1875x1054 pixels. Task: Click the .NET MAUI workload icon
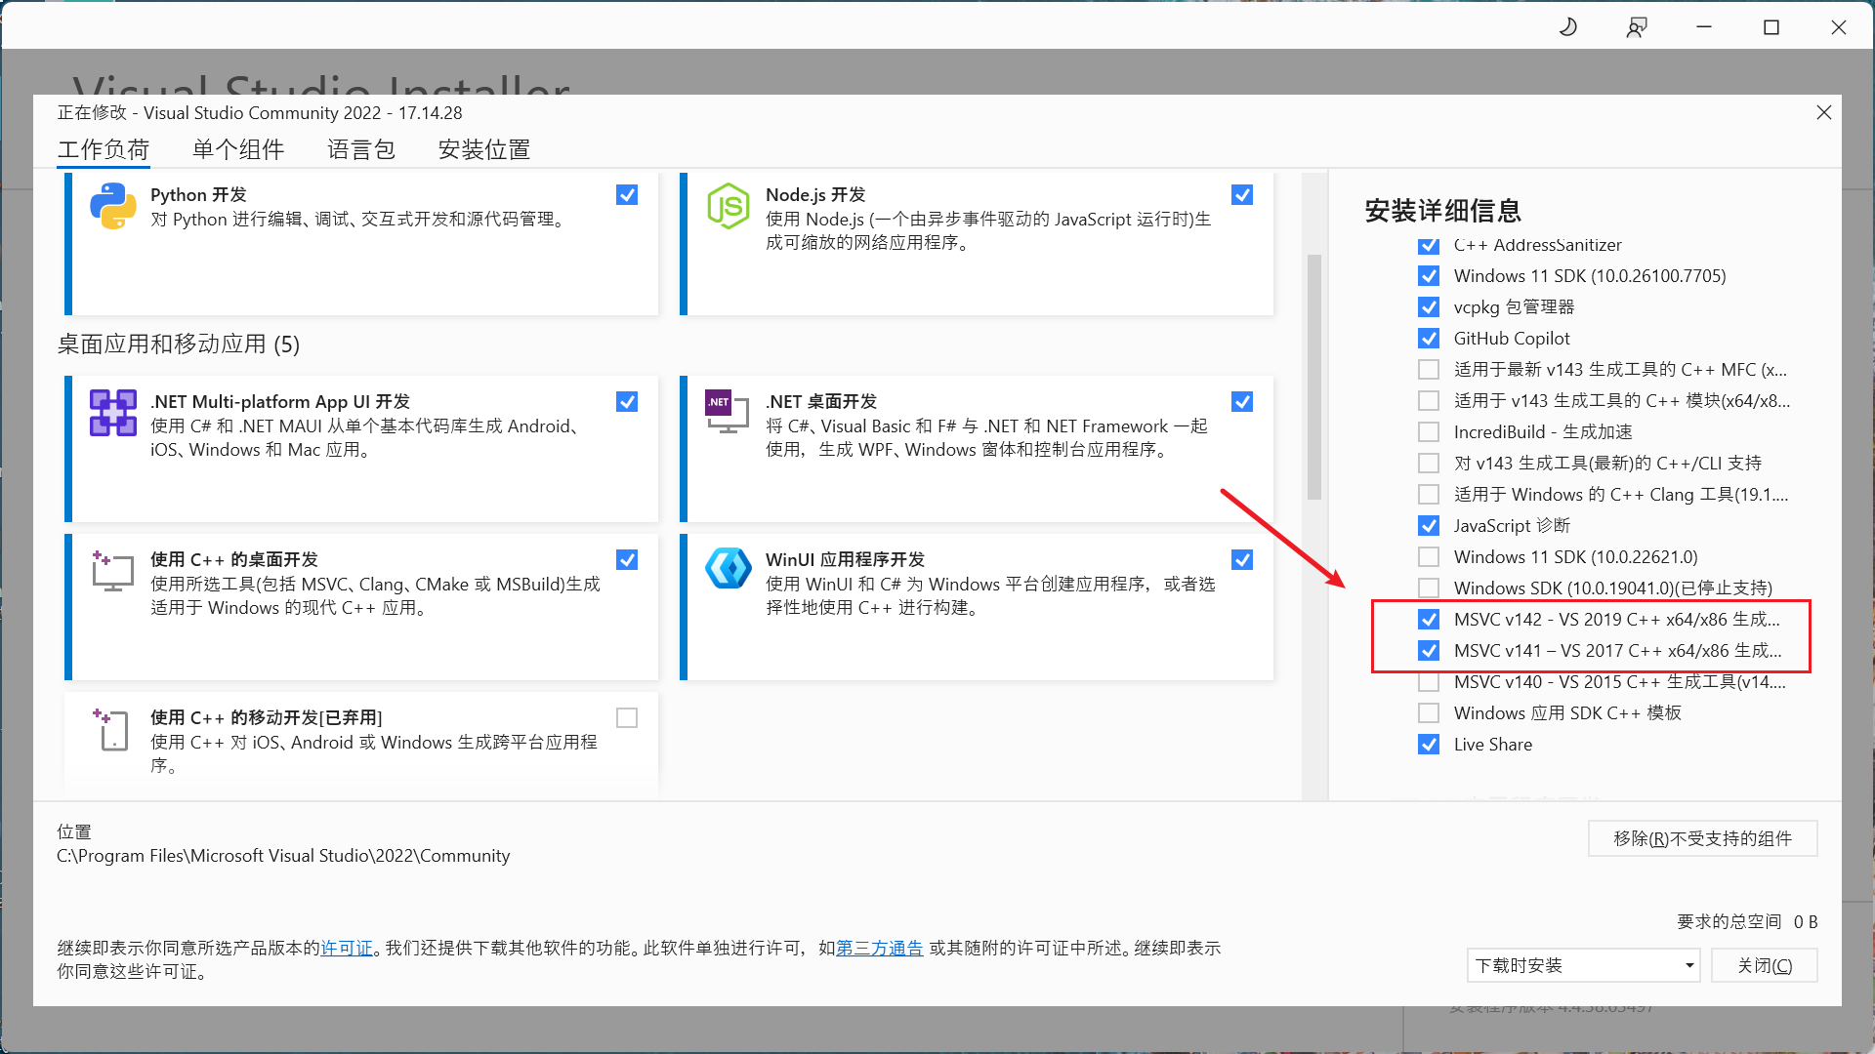(113, 413)
